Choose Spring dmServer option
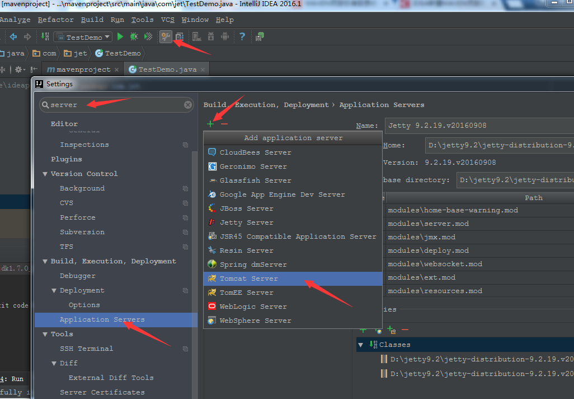This screenshot has height=399, width=574. click(x=293, y=265)
